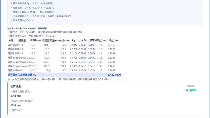Click the calculated value 1.43 mm
The height and width of the screenshot is (118, 210).
point(16,96)
